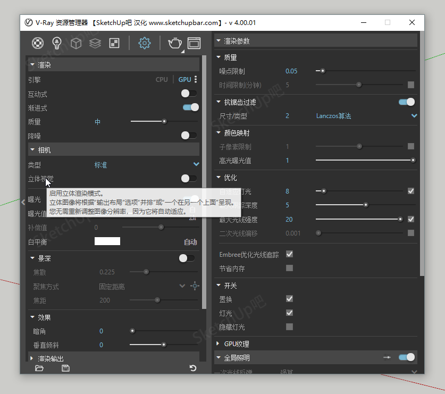The width and height of the screenshot is (445, 394).
Task: Click the 全局照明 mode switch icon
Action: 387,357
